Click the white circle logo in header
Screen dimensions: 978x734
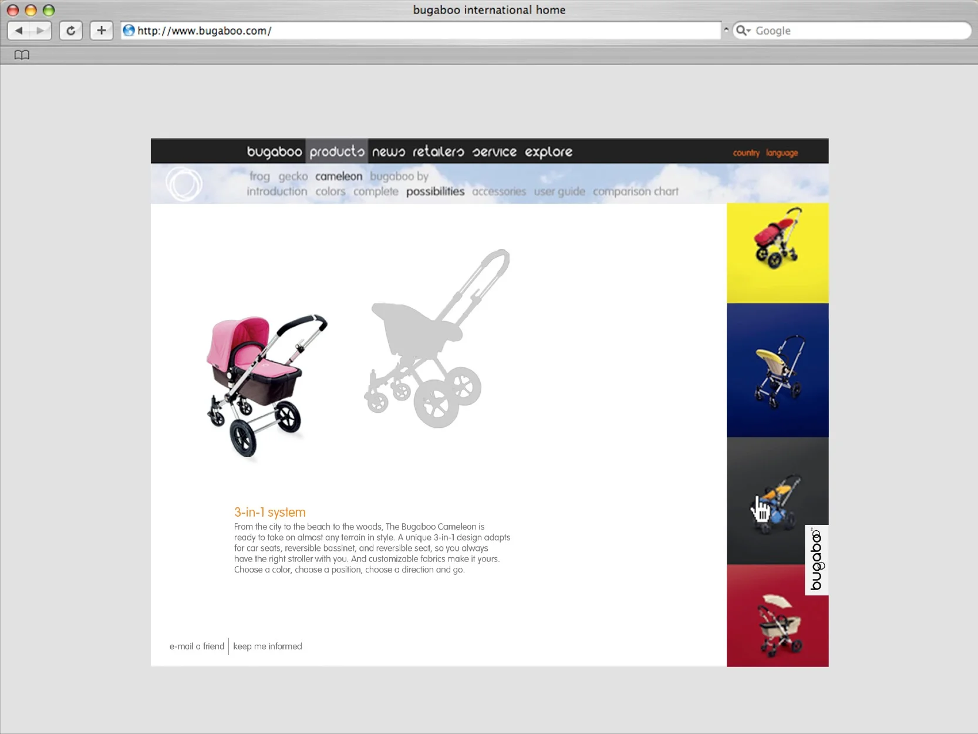(x=184, y=184)
